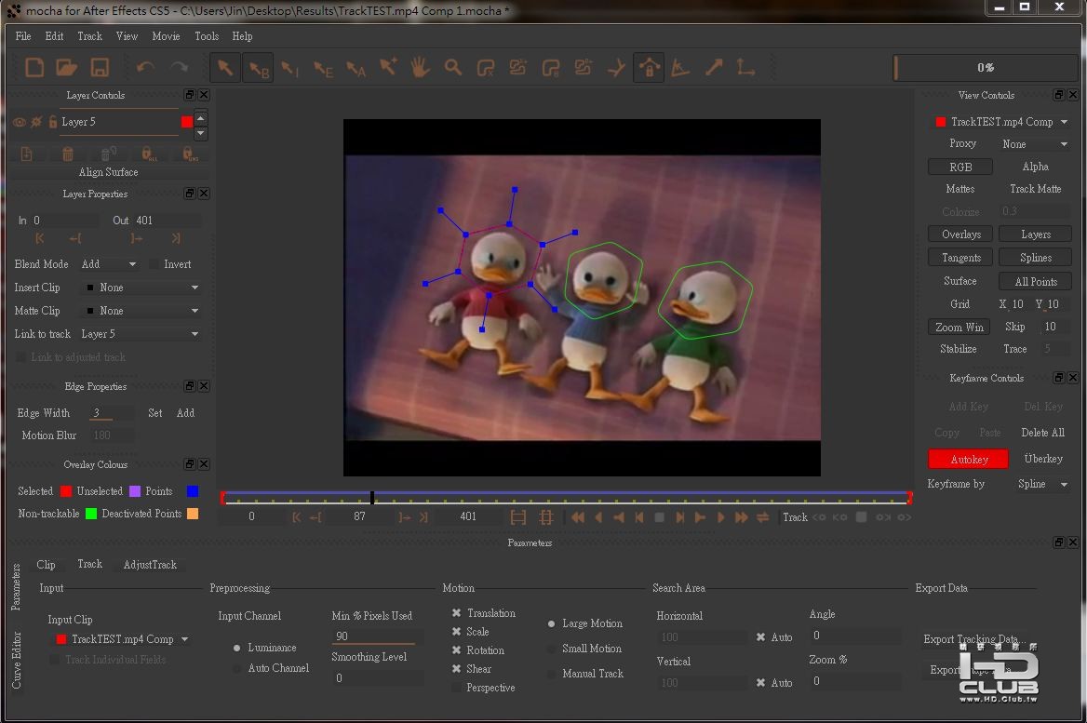Toggle the Layer 5 lock icon

coord(52,122)
